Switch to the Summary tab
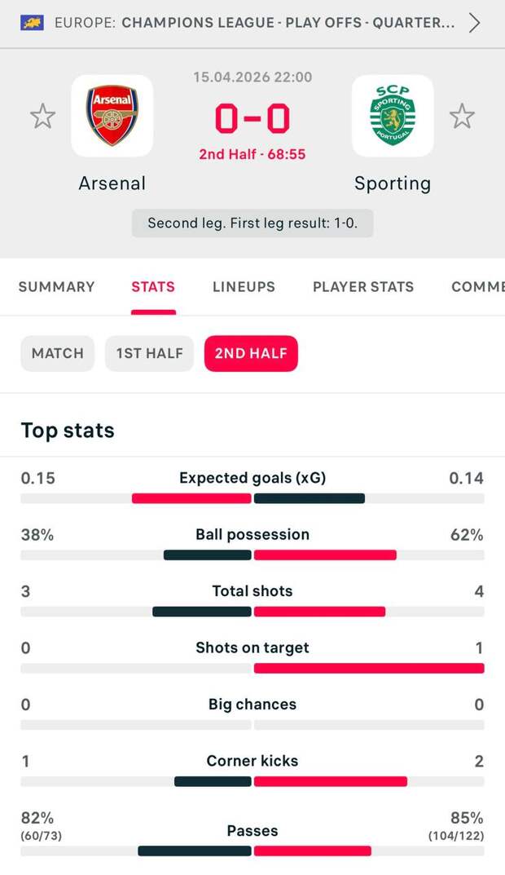505x875 pixels. click(56, 287)
